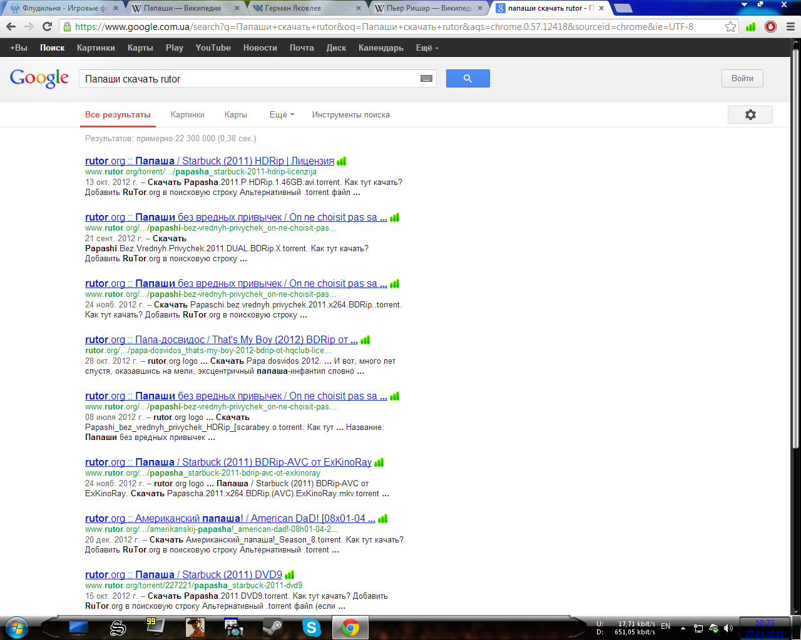Open the camera screenshot tool on the taskbar
This screenshot has height=640, width=801.
point(234,627)
